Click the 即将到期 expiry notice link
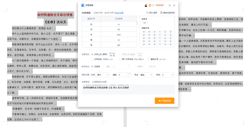This screenshot has width=245, height=127. point(159,5)
